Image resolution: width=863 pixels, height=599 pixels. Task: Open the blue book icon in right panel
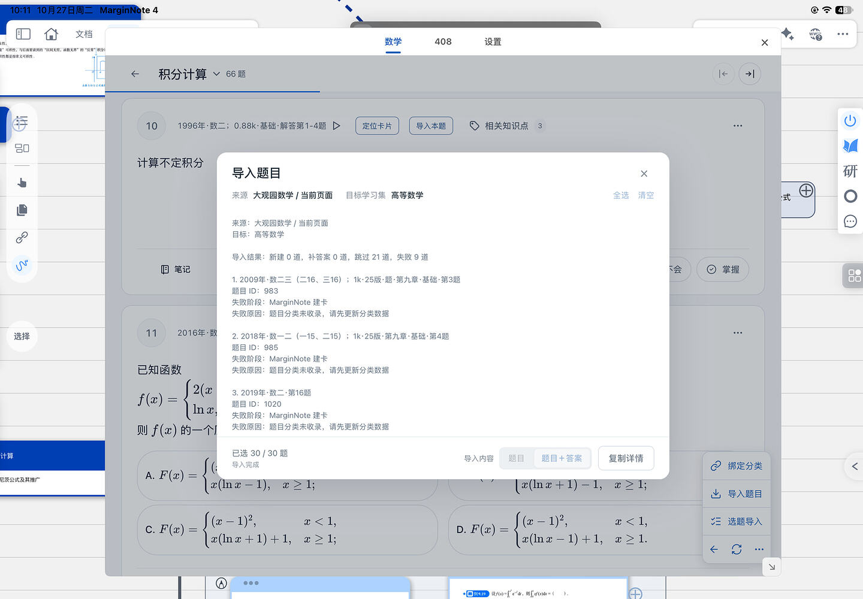pos(850,146)
